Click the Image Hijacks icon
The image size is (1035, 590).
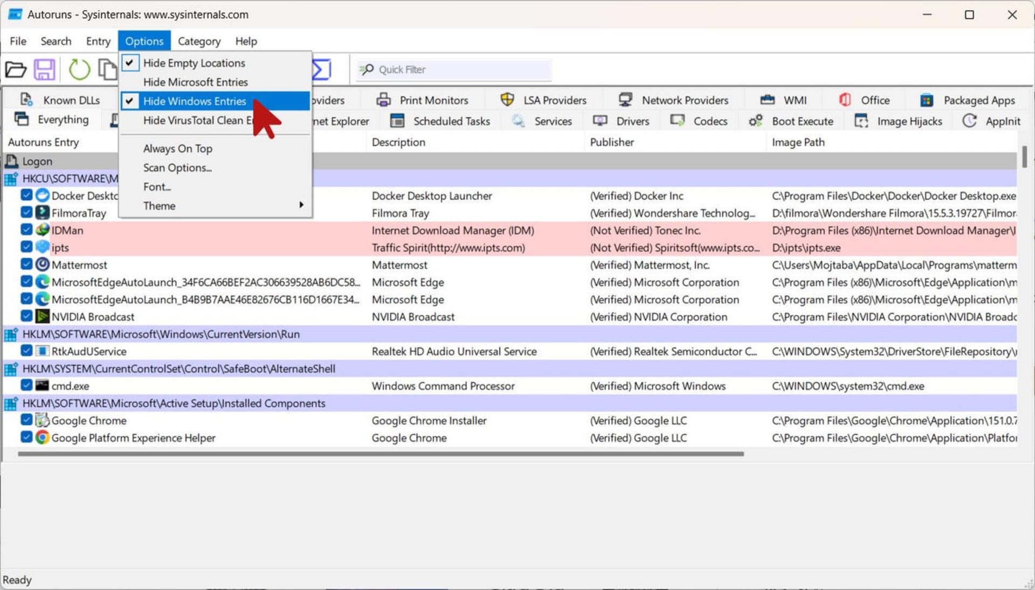[861, 121]
